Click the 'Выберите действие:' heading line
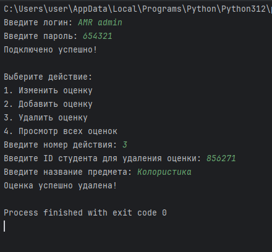This screenshot has width=272, height=252. [48, 77]
